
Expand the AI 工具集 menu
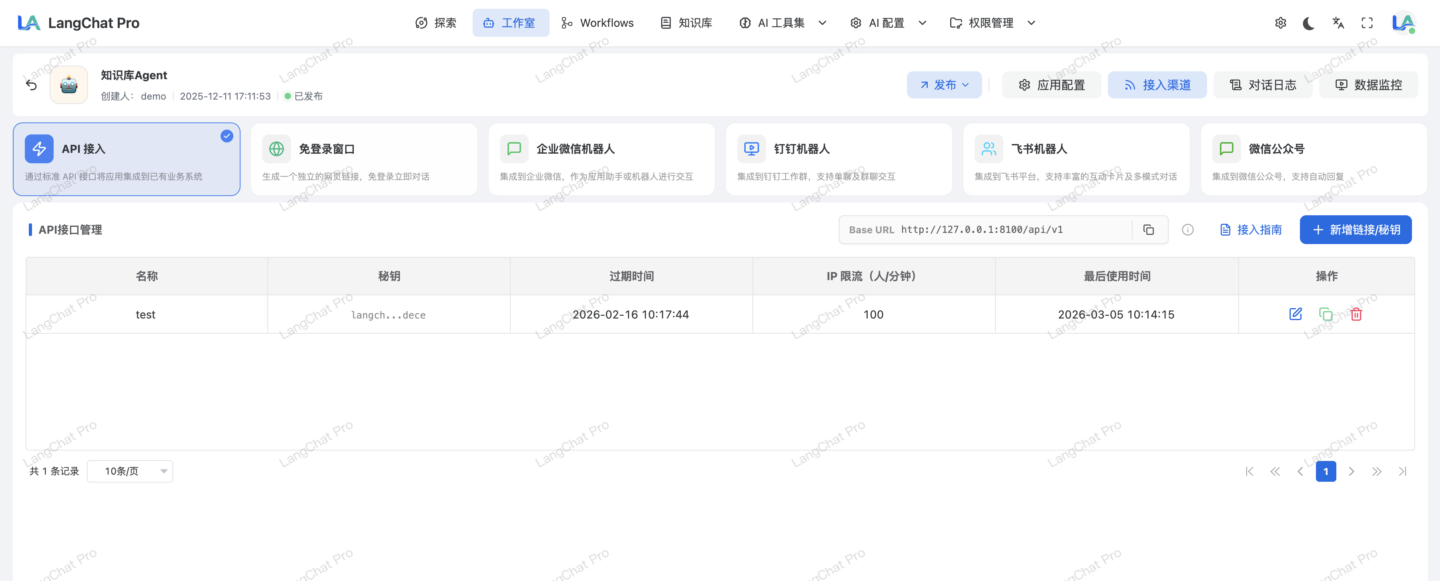(x=782, y=23)
